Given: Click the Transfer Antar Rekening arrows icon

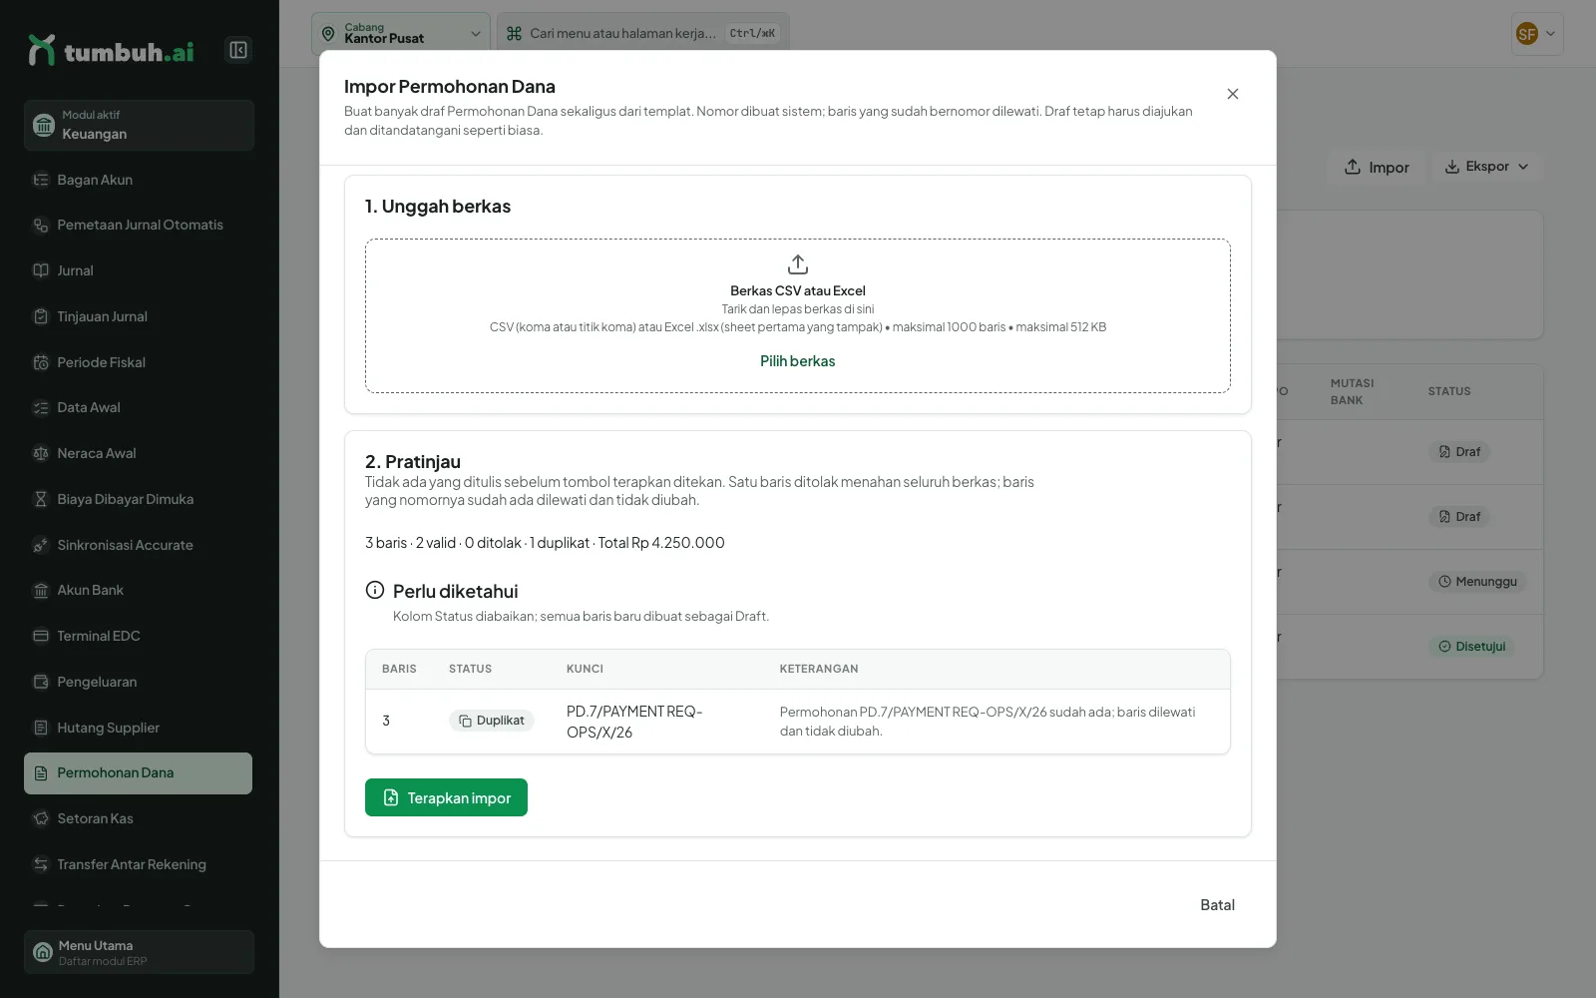Looking at the screenshot, I should tap(41, 864).
